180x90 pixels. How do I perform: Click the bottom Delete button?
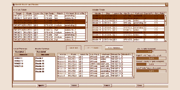click(x=74, y=85)
